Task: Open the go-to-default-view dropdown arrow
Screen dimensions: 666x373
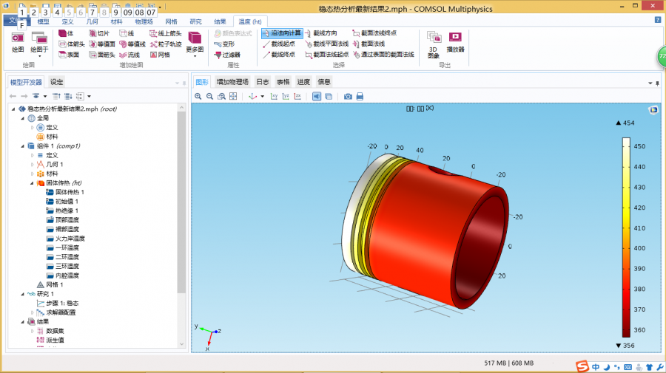Action: [263, 97]
